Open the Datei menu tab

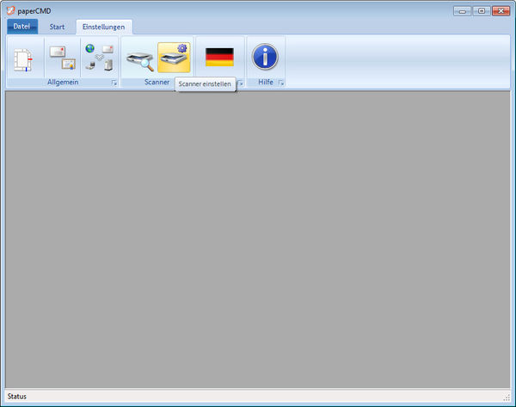tap(22, 27)
